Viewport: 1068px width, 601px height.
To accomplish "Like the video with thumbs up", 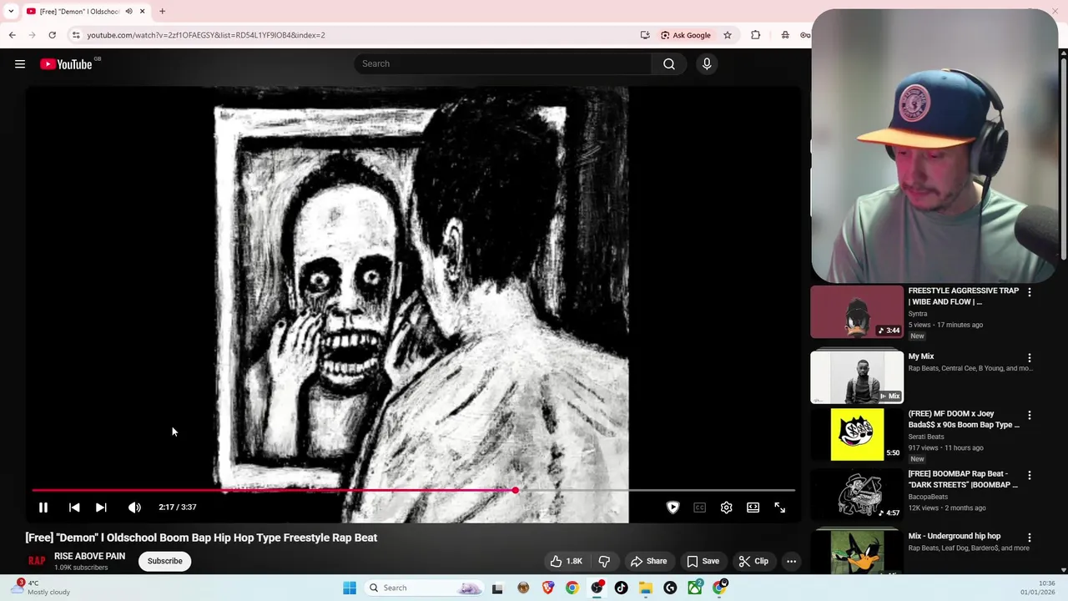I will (x=566, y=561).
